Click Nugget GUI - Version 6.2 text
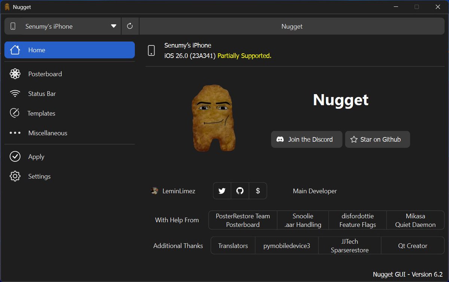449x282 pixels. tap(408, 274)
